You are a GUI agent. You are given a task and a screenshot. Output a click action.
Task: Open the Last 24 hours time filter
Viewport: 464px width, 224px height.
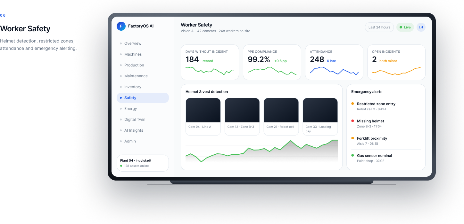[379, 27]
